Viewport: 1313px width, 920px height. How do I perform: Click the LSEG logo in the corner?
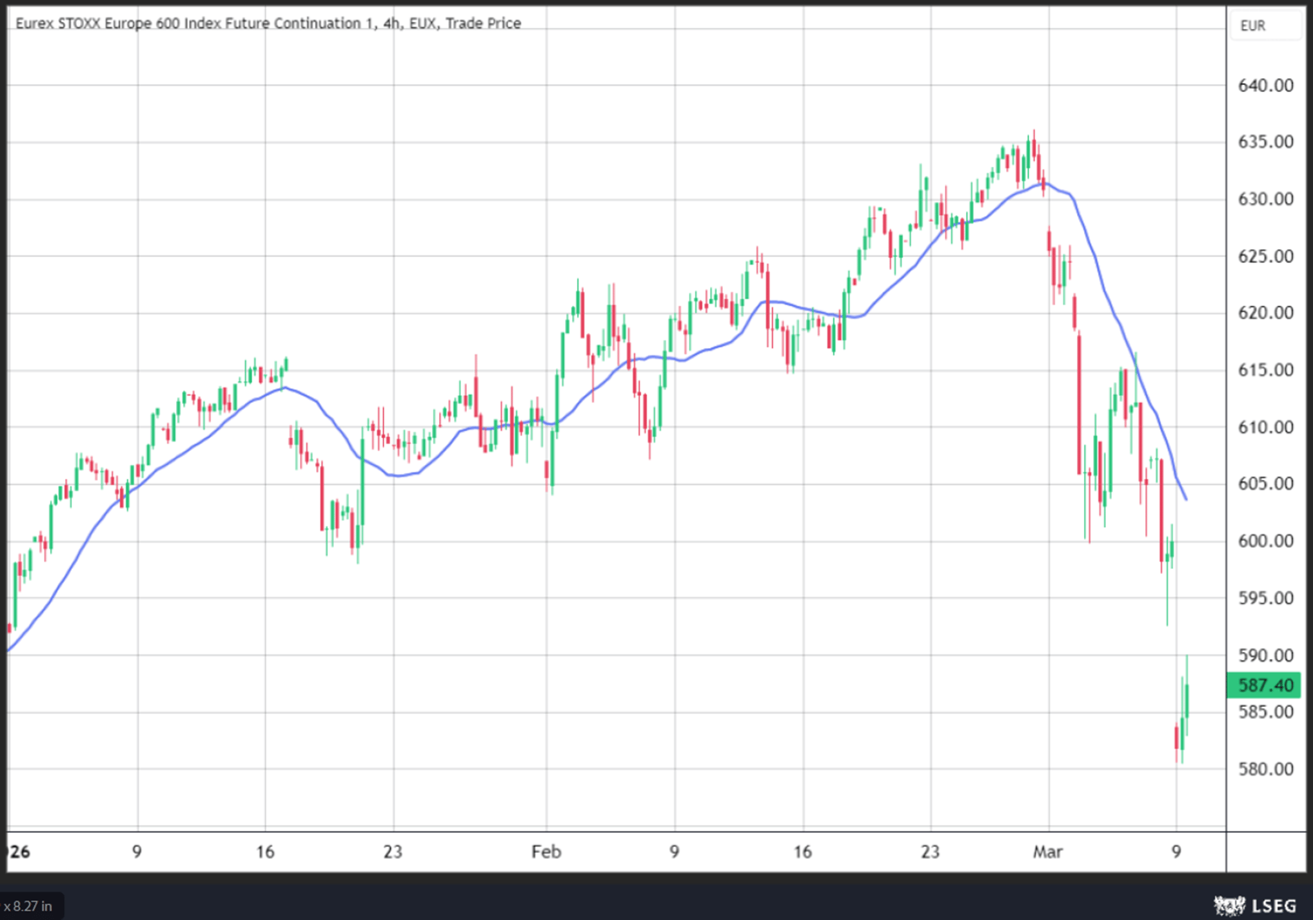[1254, 905]
